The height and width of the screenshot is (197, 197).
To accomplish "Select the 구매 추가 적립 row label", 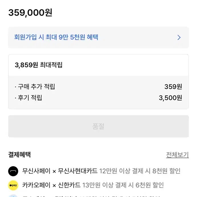I will point(35,87).
